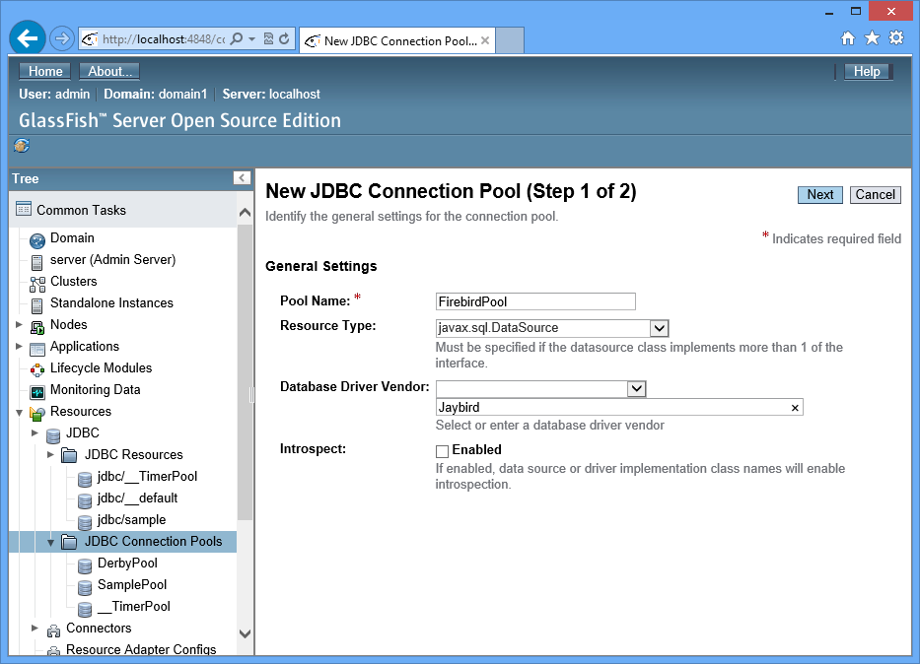Select JDBC Connection Pools tree item
The width and height of the screenshot is (920, 664).
153,542
